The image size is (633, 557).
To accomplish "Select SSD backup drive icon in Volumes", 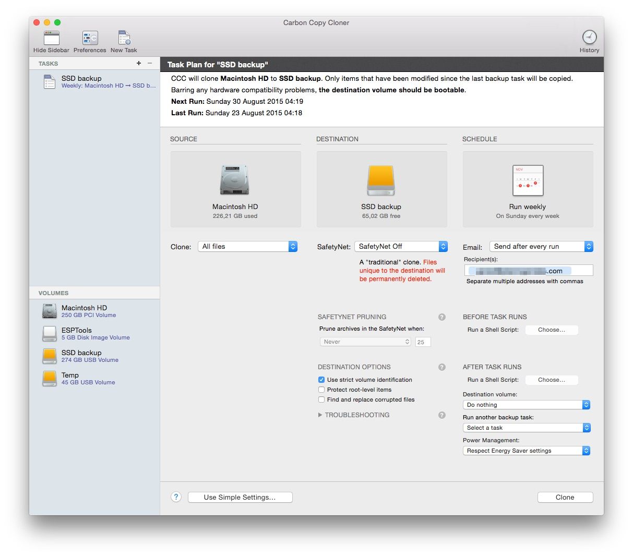I will point(50,356).
